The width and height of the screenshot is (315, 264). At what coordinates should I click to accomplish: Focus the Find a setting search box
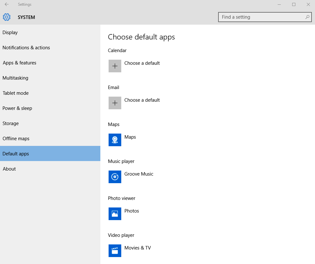click(x=261, y=17)
